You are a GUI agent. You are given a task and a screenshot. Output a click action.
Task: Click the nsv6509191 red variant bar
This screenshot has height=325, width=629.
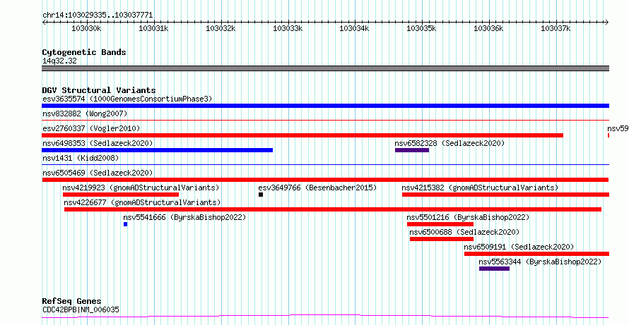(x=536, y=254)
